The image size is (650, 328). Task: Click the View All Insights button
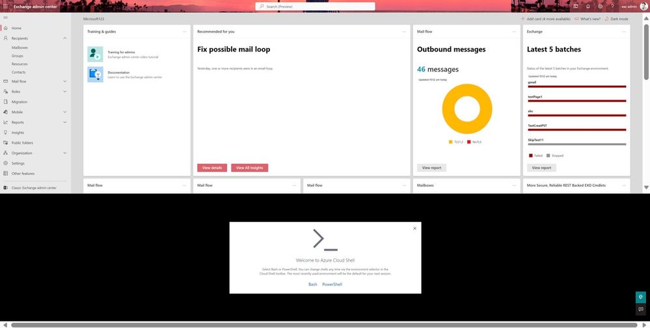250,168
